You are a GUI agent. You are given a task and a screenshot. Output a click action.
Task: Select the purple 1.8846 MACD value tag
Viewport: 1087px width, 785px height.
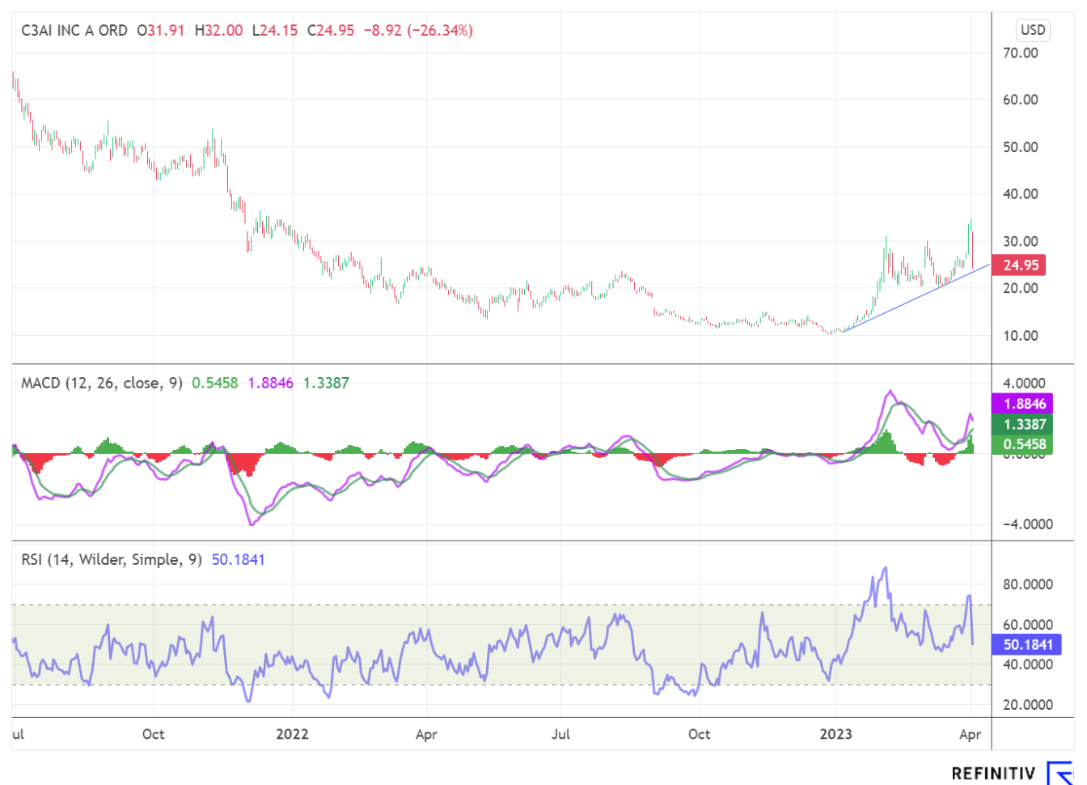coord(1024,404)
